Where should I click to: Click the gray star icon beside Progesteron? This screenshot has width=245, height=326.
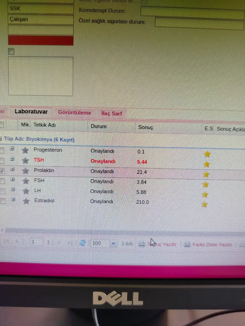pos(25,151)
